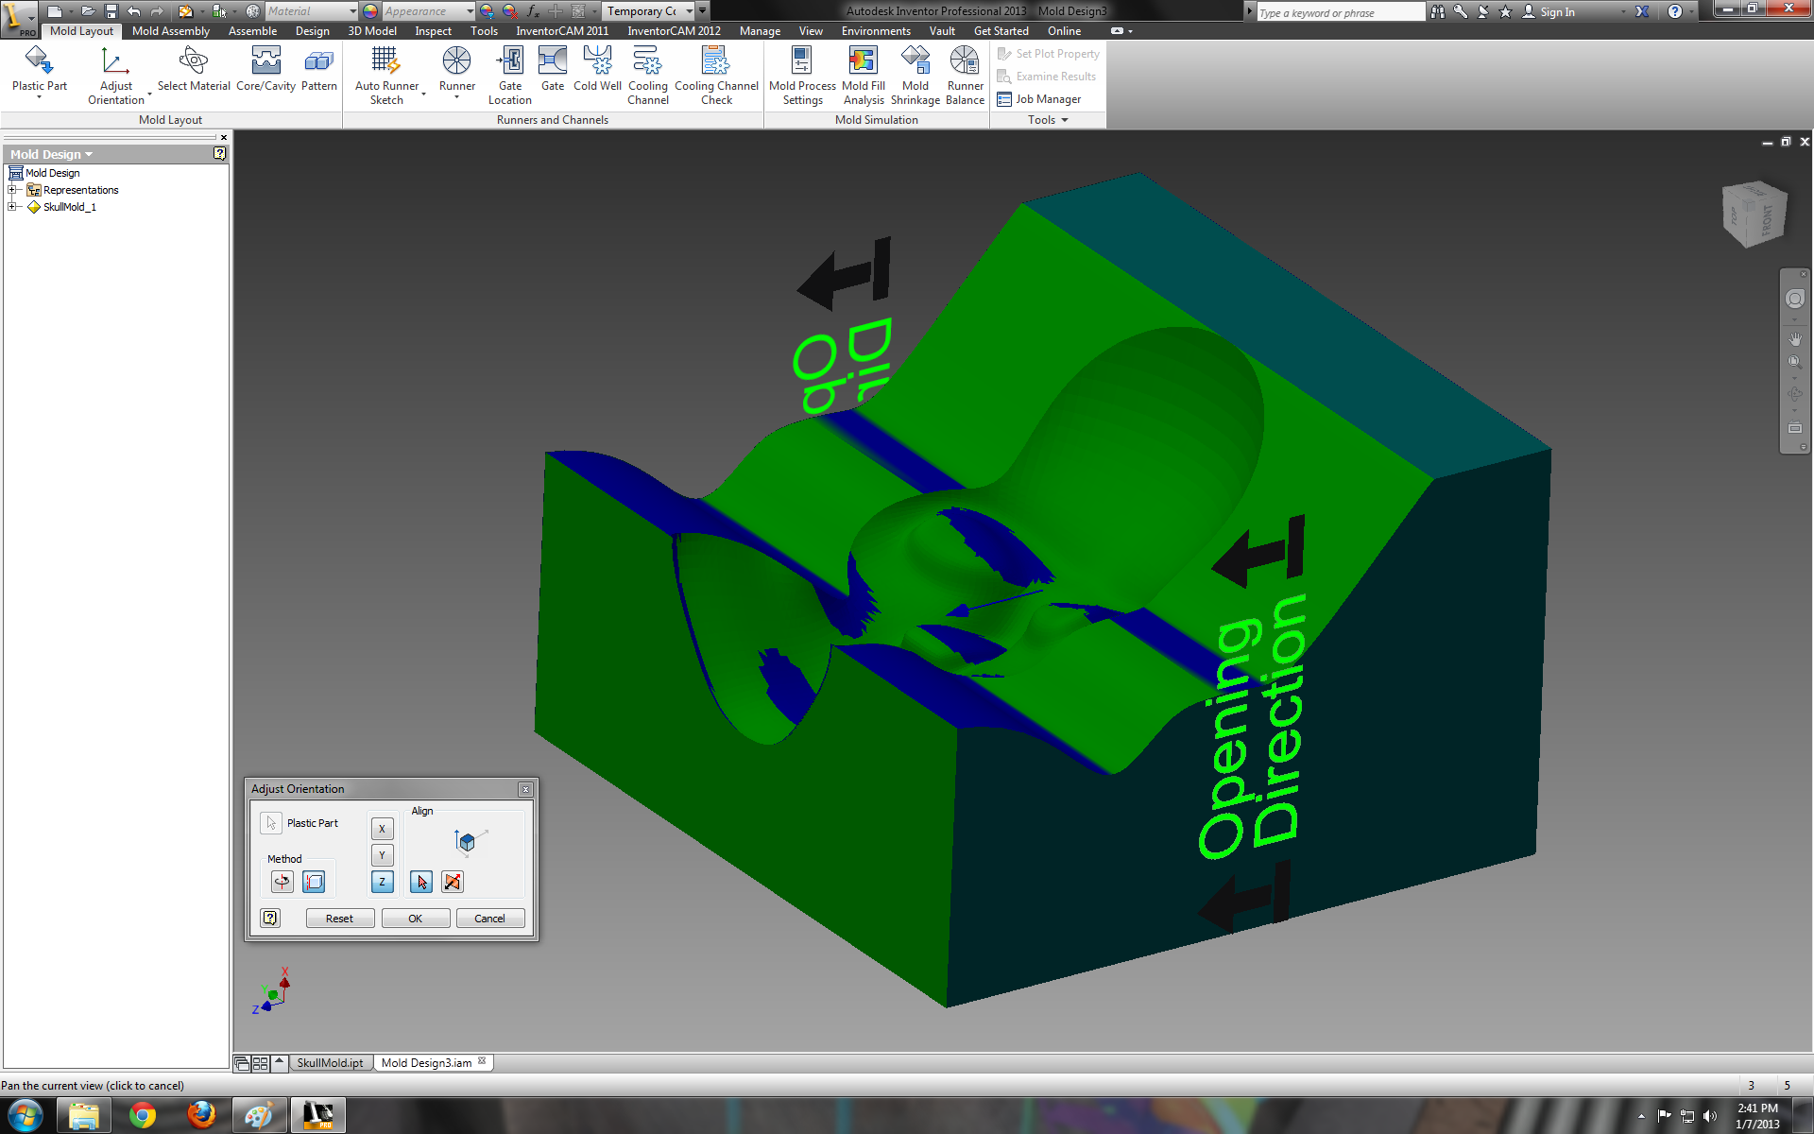Open the Appearance dropdown
This screenshot has height=1134, width=1814.
point(471,11)
